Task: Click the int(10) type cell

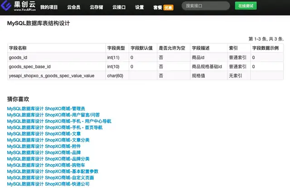Action: [x=117, y=67]
